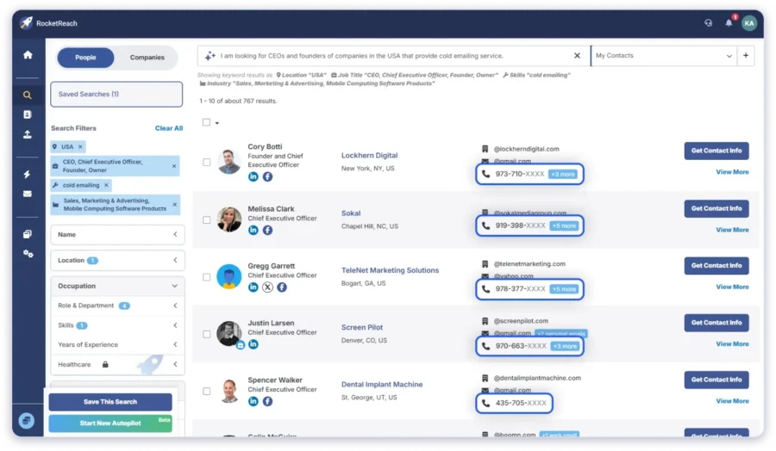Open Justin Larsen's LinkedIn icon
The height and width of the screenshot is (451, 776).
[x=253, y=344]
